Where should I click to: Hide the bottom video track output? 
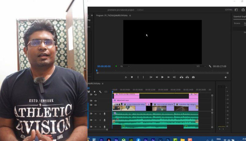tap(95, 105)
